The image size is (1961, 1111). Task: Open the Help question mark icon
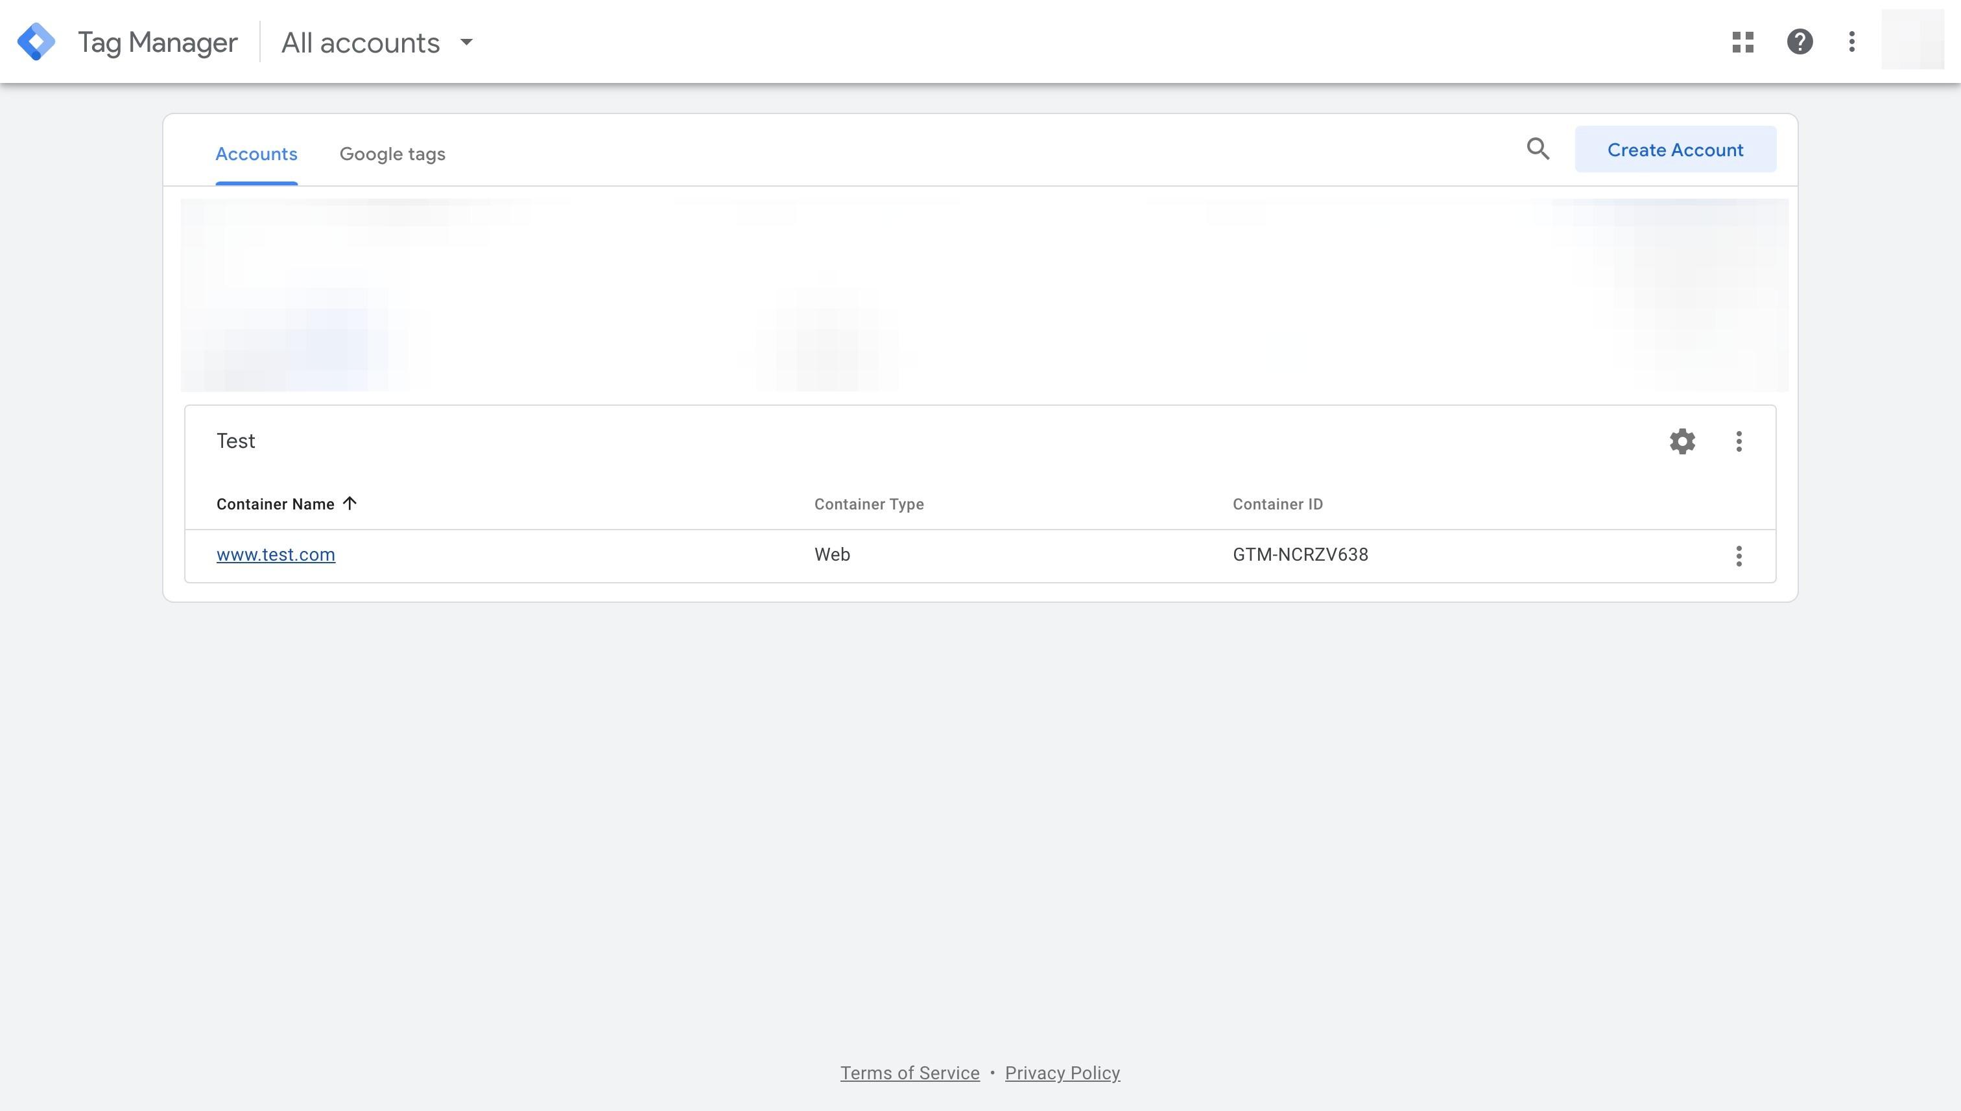pyautogui.click(x=1799, y=42)
